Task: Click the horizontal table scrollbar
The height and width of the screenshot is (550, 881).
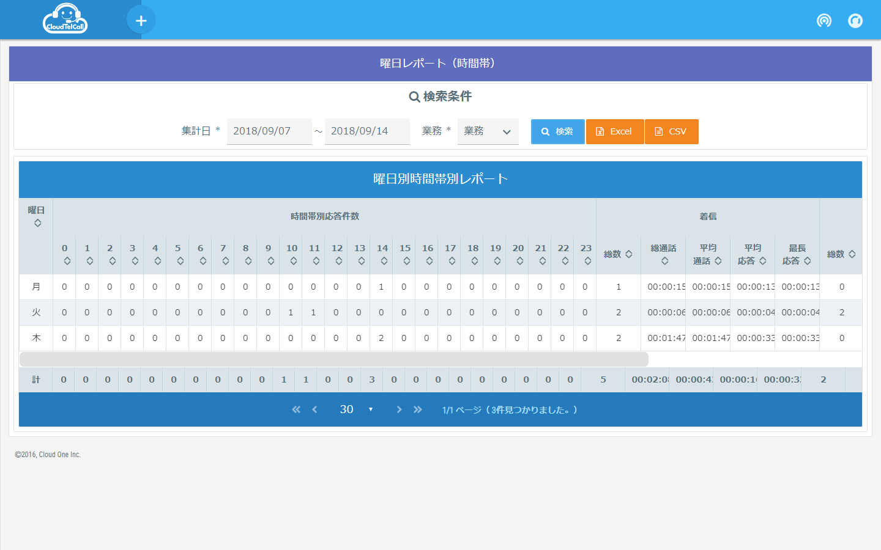Action: coord(334,359)
